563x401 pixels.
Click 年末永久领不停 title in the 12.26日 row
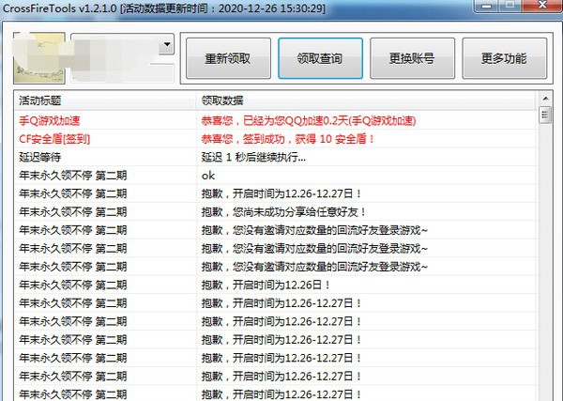pyautogui.click(x=73, y=285)
